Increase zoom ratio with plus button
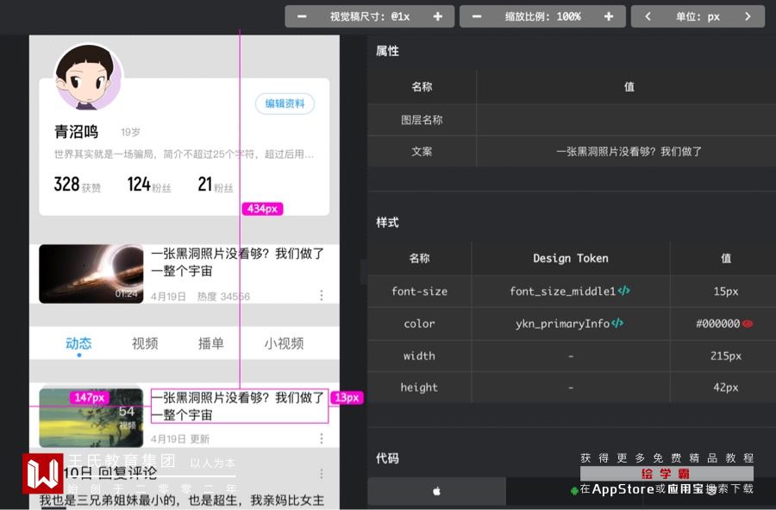776x510 pixels. [x=608, y=16]
